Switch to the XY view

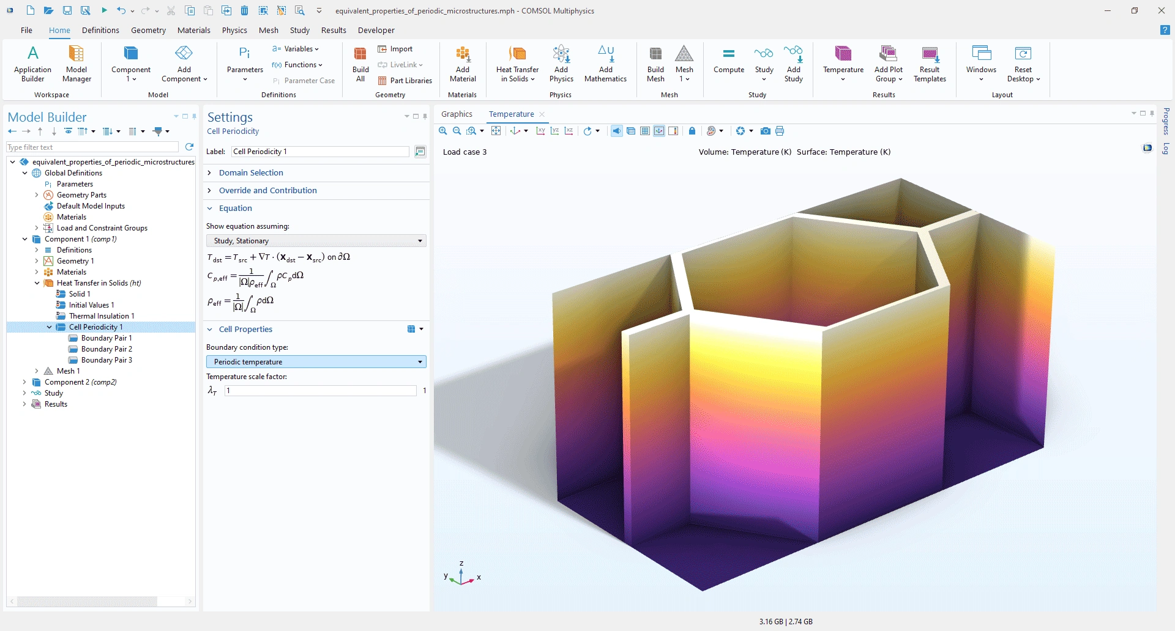pos(540,131)
